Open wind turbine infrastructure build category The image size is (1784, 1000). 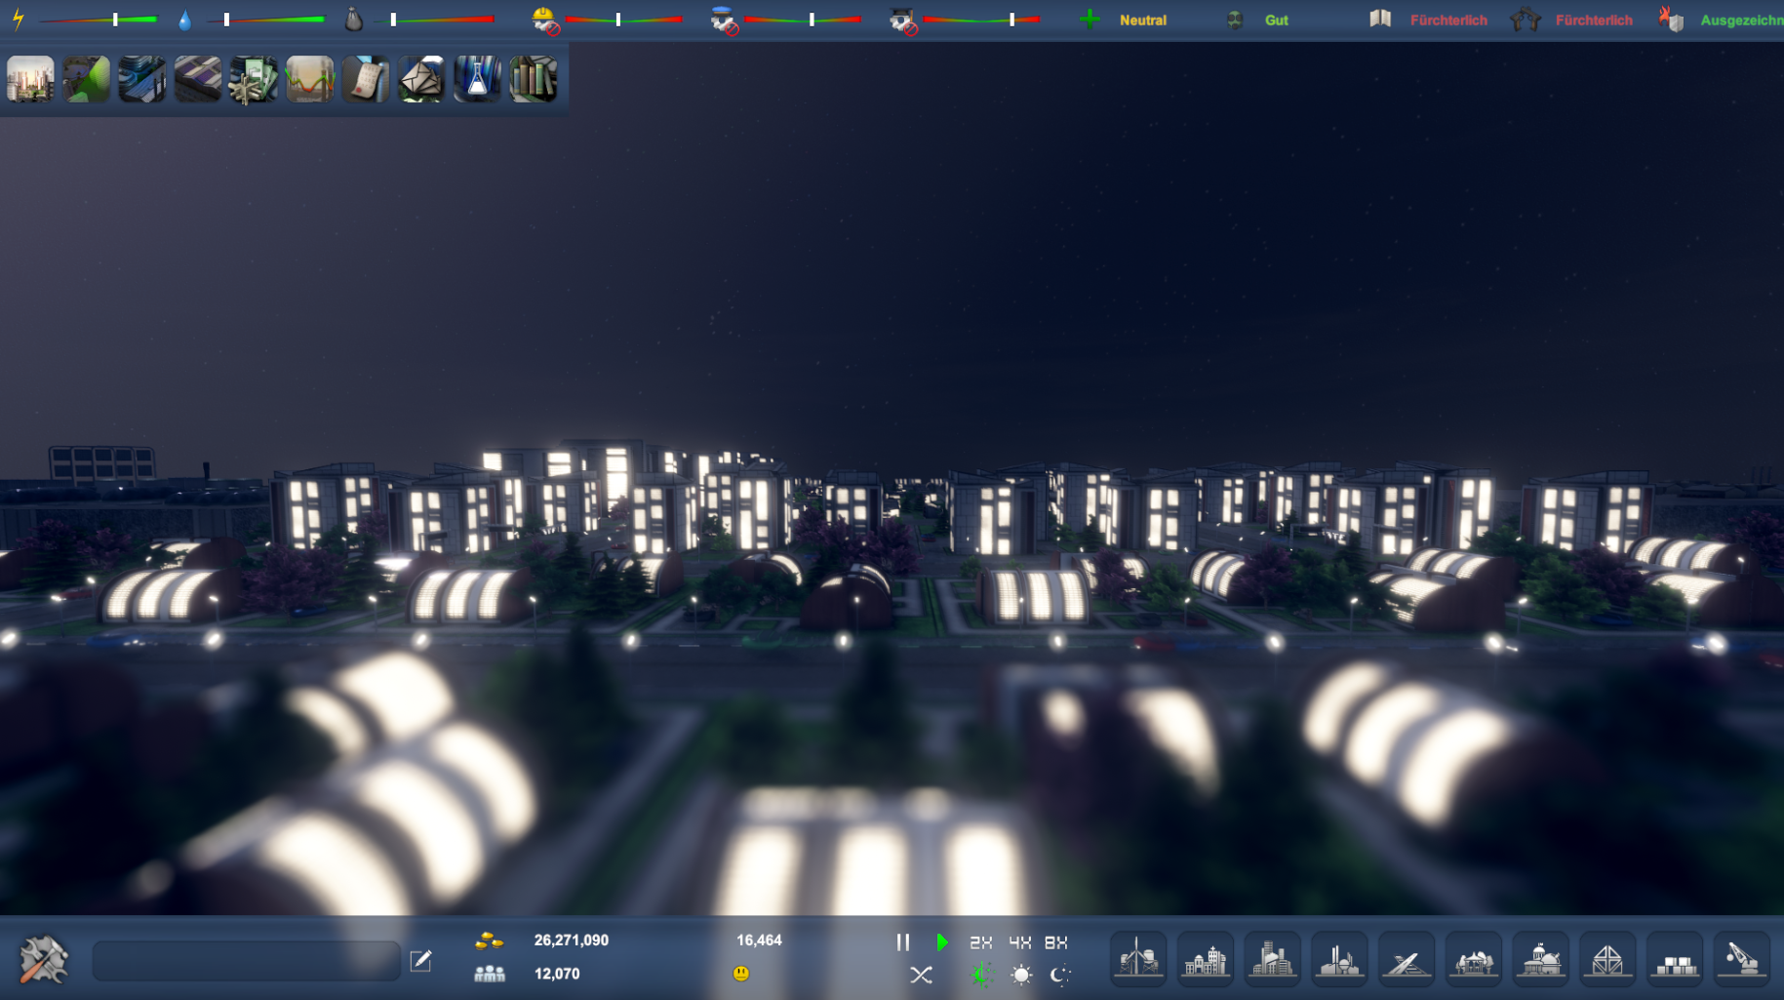click(1138, 959)
